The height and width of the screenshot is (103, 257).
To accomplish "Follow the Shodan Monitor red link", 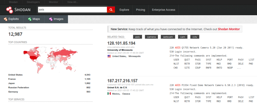I will coord(229,29).
